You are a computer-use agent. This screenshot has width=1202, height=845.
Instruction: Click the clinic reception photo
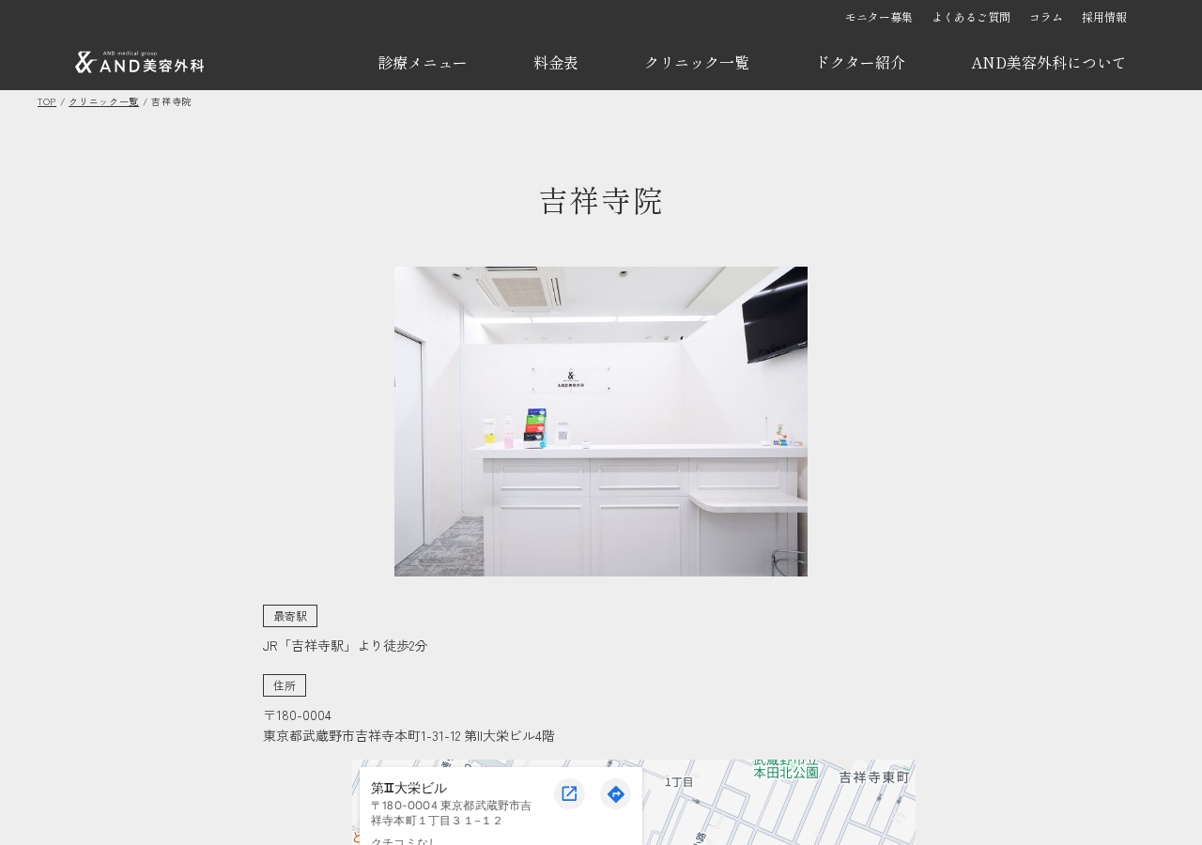click(601, 422)
